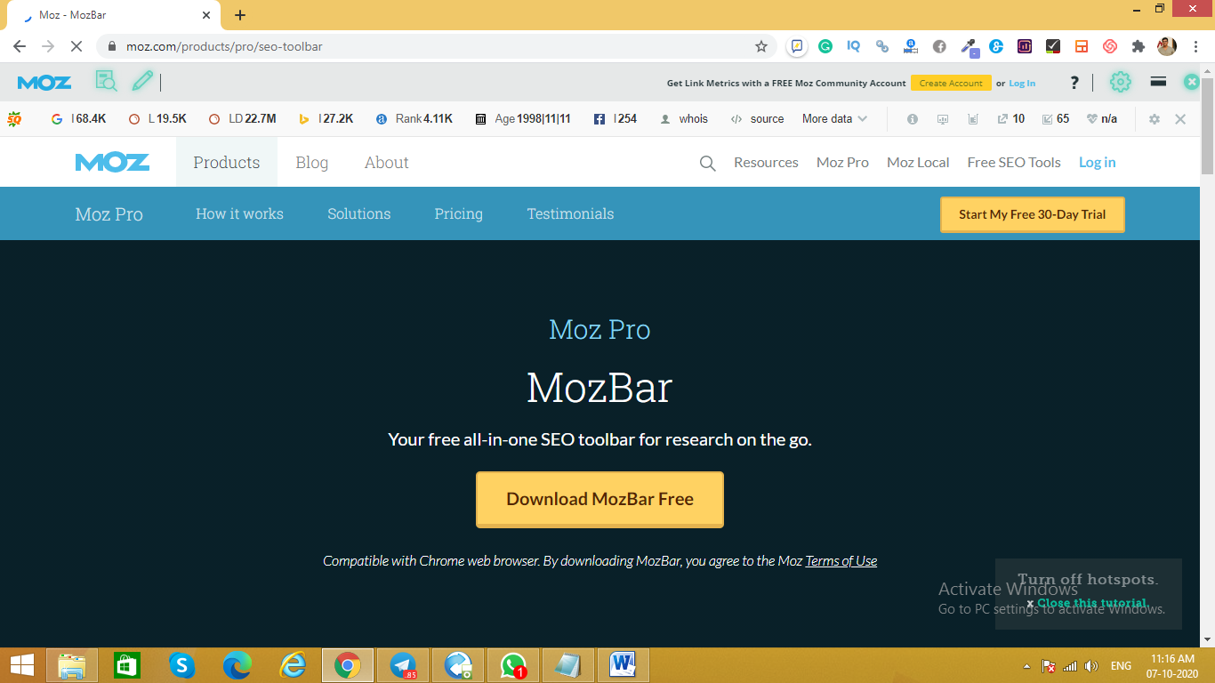The width and height of the screenshot is (1215, 683).
Task: View SEMrush links L 19.5K
Action: (x=157, y=118)
